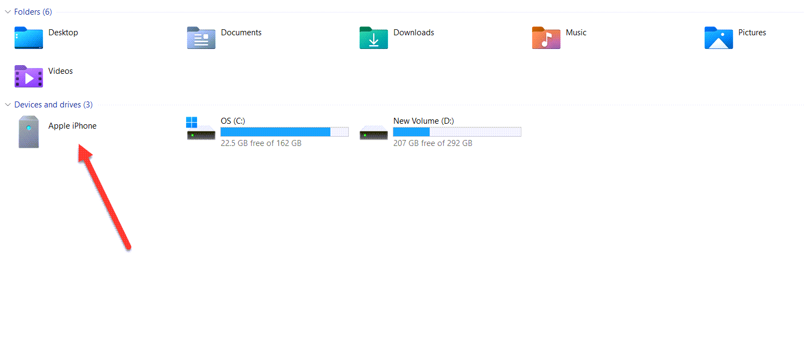Screen dimensions: 804x356
Task: Click the Music folder icon
Action: (546, 38)
